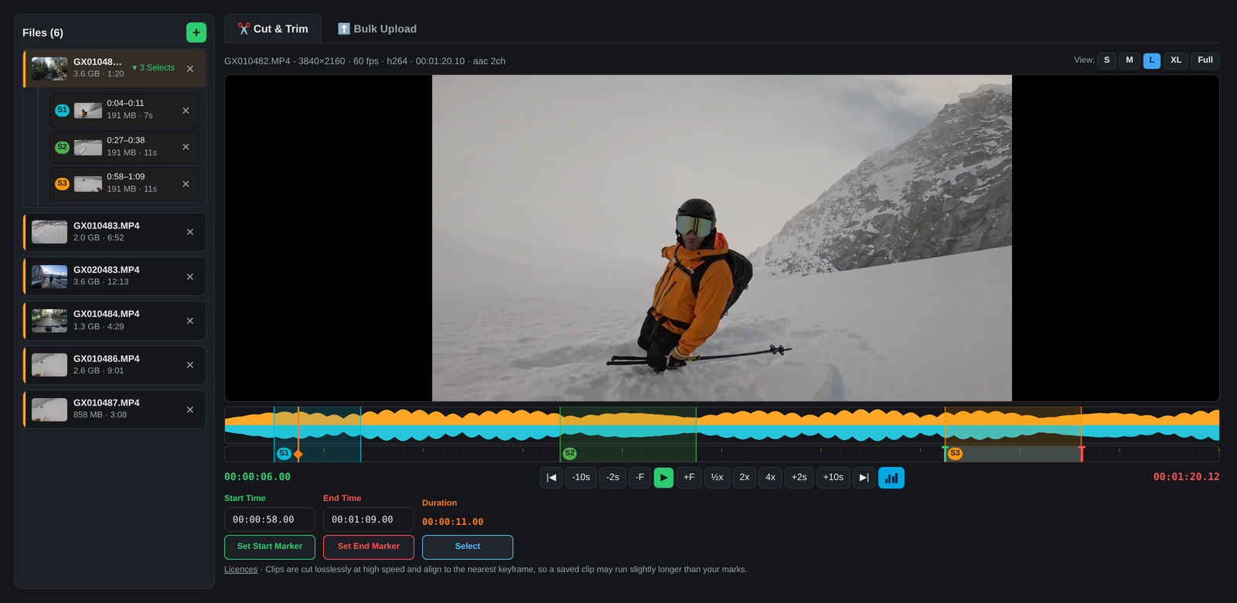The height and width of the screenshot is (603, 1237).
Task: Jump to the start of the video
Action: click(551, 478)
